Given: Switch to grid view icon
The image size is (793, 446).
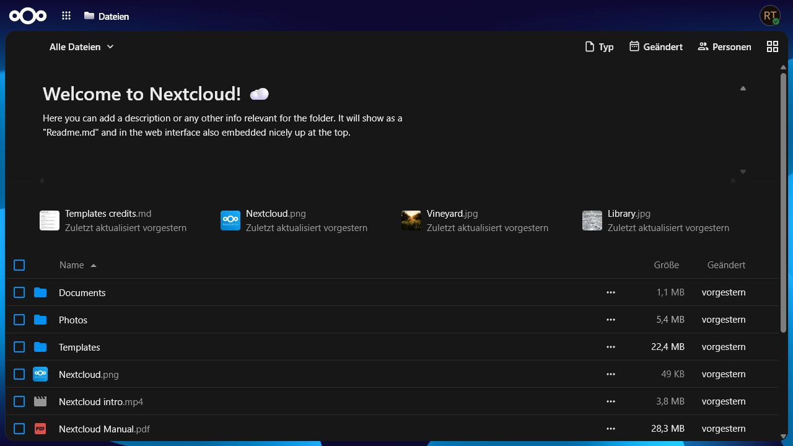Looking at the screenshot, I should coord(773,47).
